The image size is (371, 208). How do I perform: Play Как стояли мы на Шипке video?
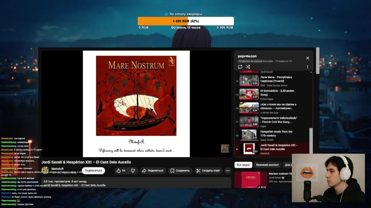point(272,108)
